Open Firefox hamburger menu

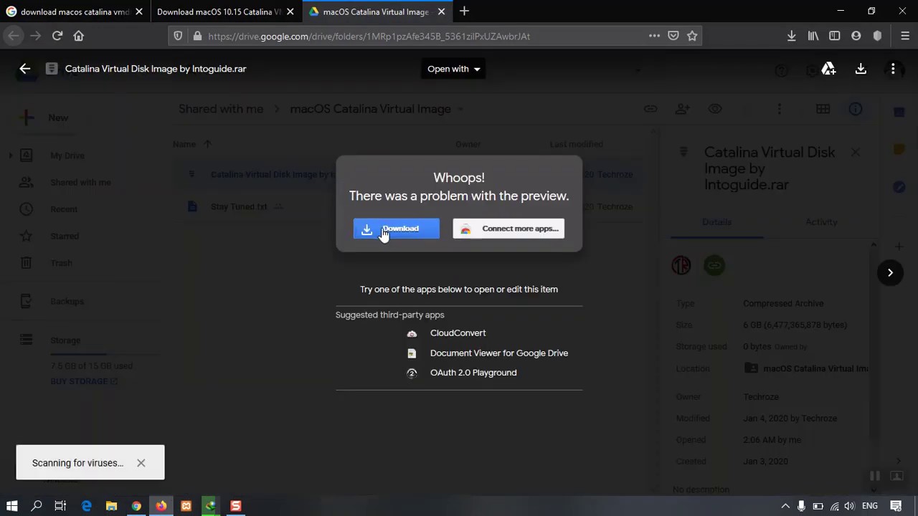(x=904, y=36)
